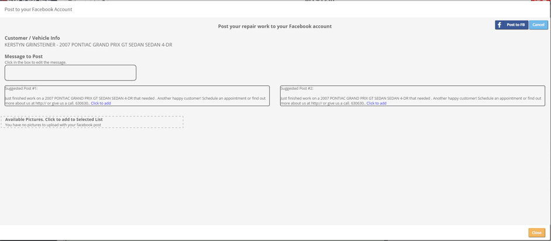The image size is (551, 241).
Task: Add Suggested Post #2 via Click to add
Action: 376,103
